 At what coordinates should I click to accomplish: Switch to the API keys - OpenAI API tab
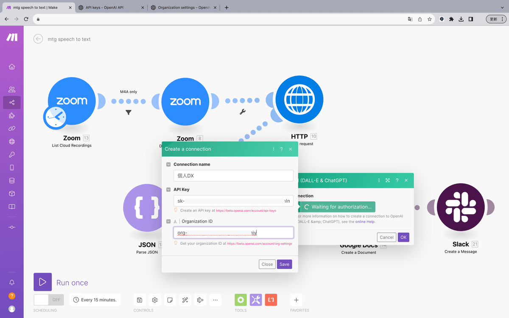(x=110, y=7)
